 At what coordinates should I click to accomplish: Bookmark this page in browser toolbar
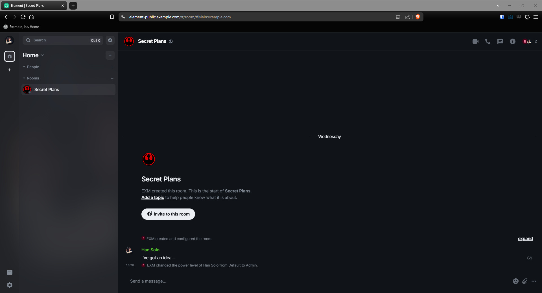tap(112, 17)
